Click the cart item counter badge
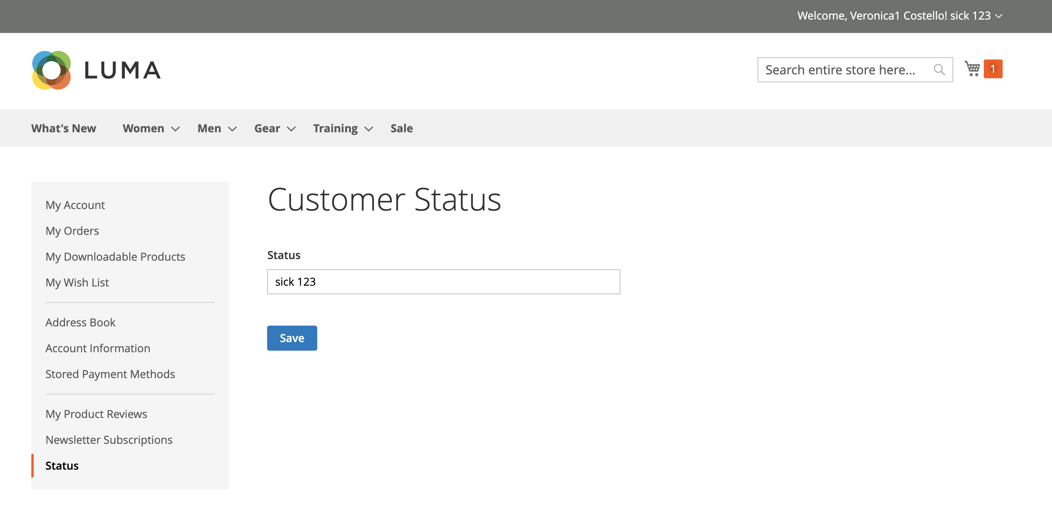Image resolution: width=1052 pixels, height=508 pixels. pyautogui.click(x=993, y=69)
